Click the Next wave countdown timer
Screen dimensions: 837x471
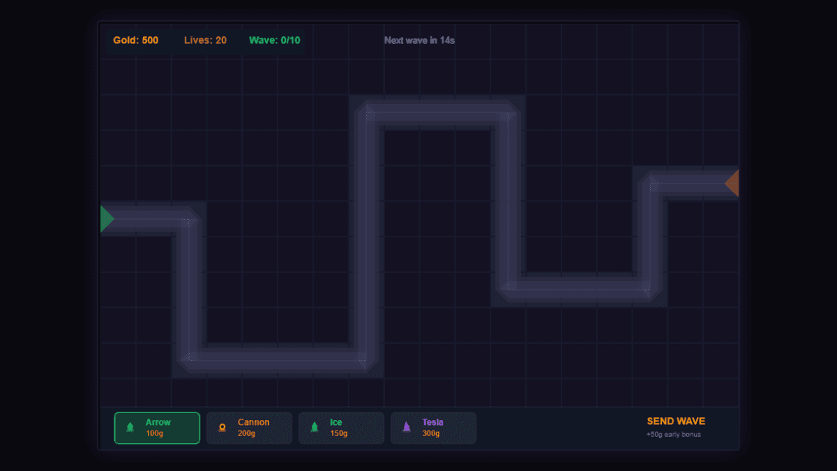click(x=419, y=40)
